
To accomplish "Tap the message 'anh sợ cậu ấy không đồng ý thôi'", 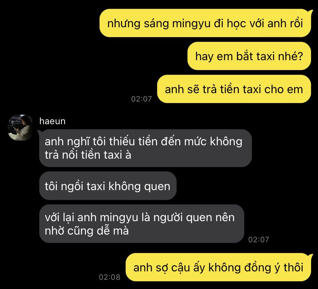I will (218, 267).
